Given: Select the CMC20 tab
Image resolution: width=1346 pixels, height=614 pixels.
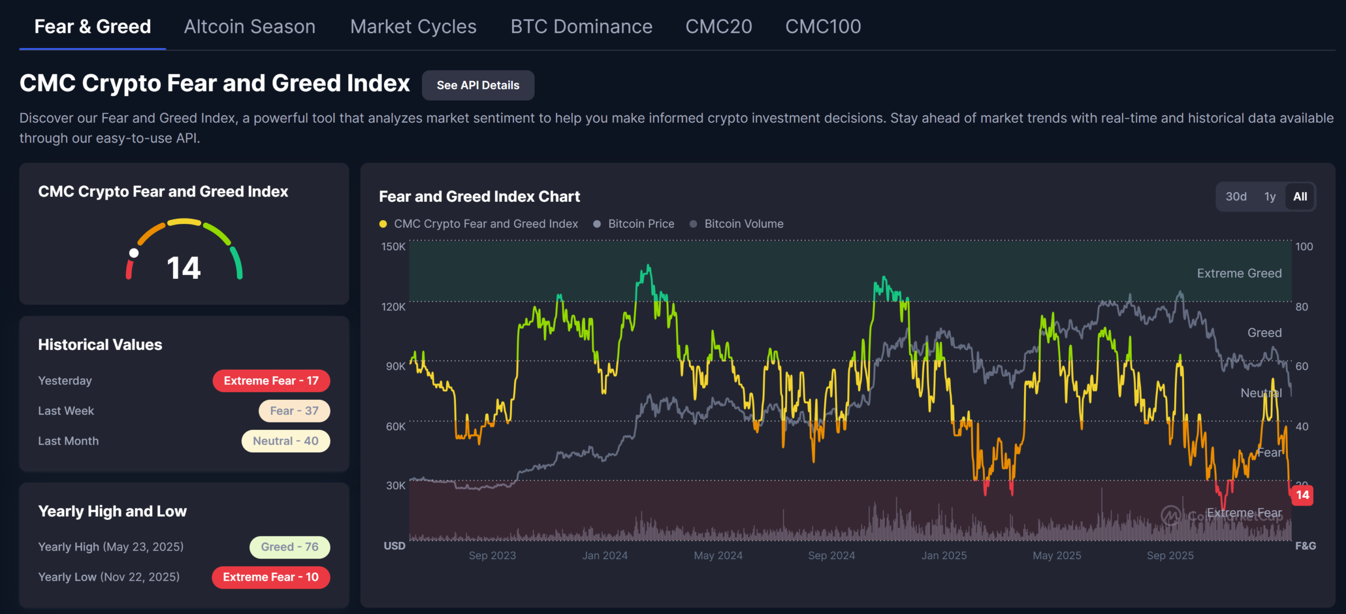Looking at the screenshot, I should [718, 26].
